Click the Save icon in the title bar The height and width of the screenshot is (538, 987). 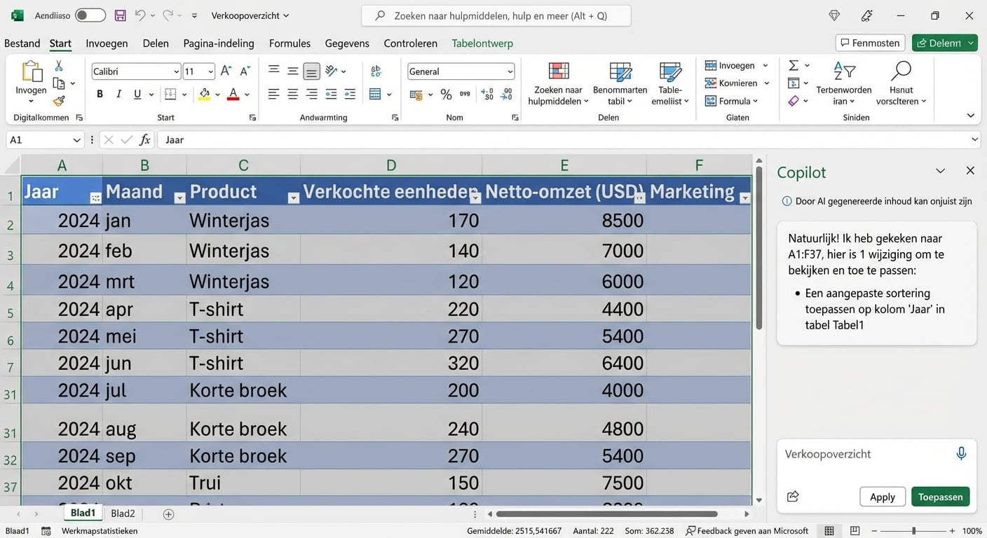119,15
